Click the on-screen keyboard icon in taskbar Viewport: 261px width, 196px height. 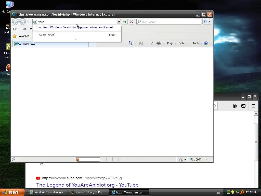click(219, 192)
